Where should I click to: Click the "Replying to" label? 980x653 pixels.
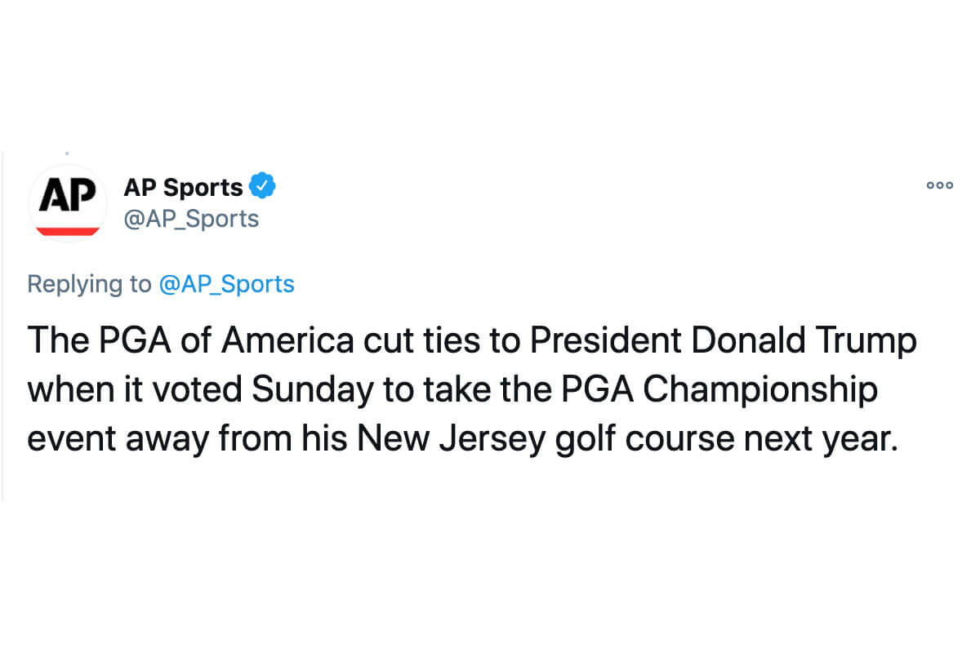pos(89,283)
